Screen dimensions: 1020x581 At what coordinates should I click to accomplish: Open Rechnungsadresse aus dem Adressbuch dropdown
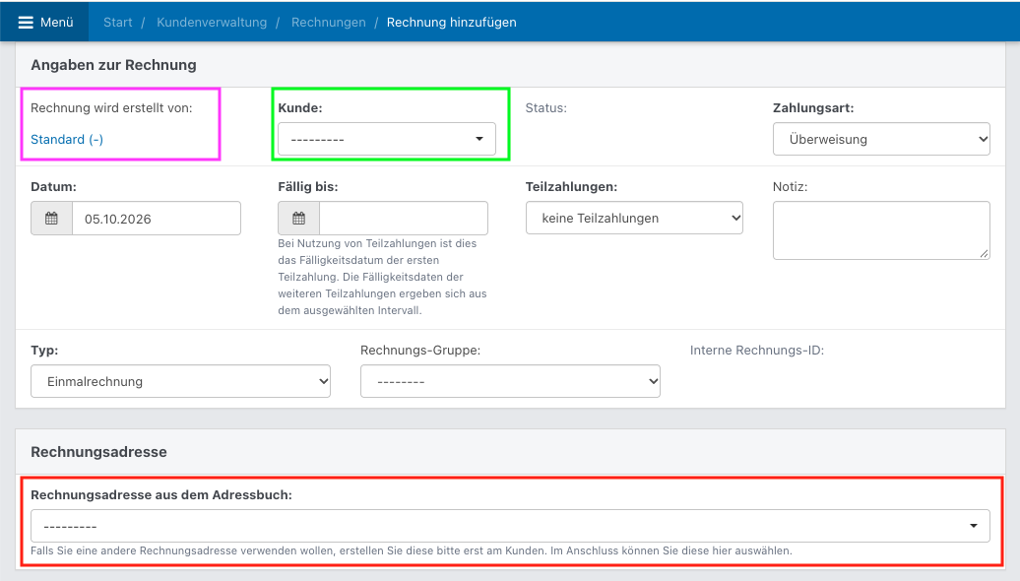pyautogui.click(x=510, y=526)
